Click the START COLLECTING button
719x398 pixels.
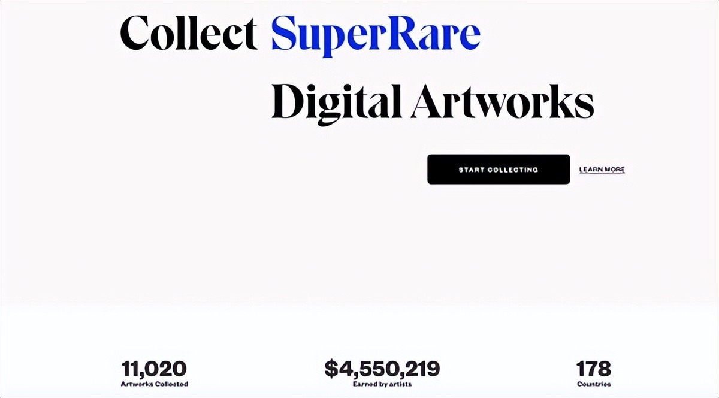499,170
